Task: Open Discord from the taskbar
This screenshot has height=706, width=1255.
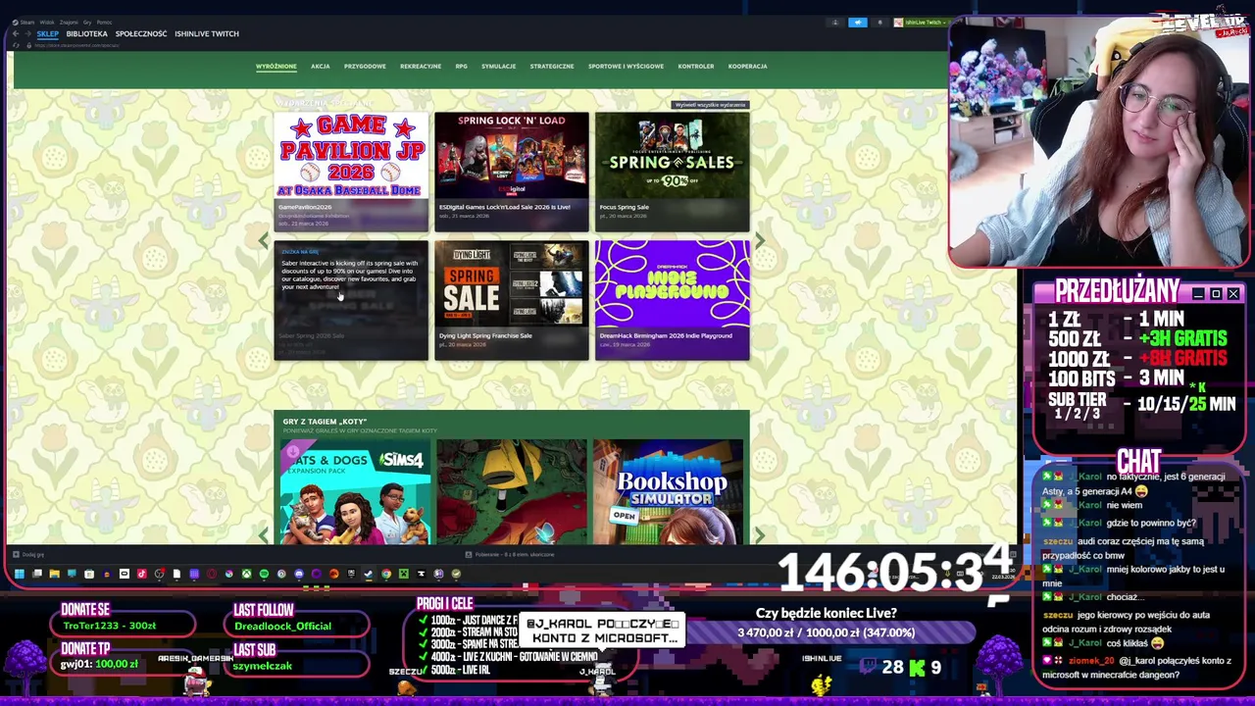Action: tap(299, 574)
